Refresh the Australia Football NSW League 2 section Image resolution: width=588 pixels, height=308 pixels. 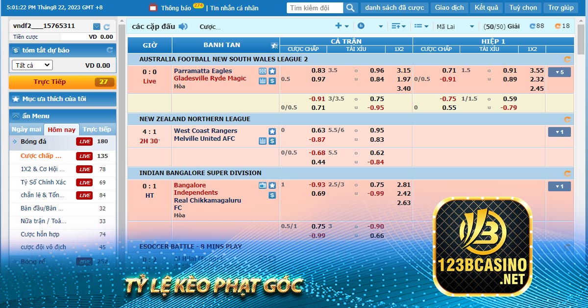567,59
